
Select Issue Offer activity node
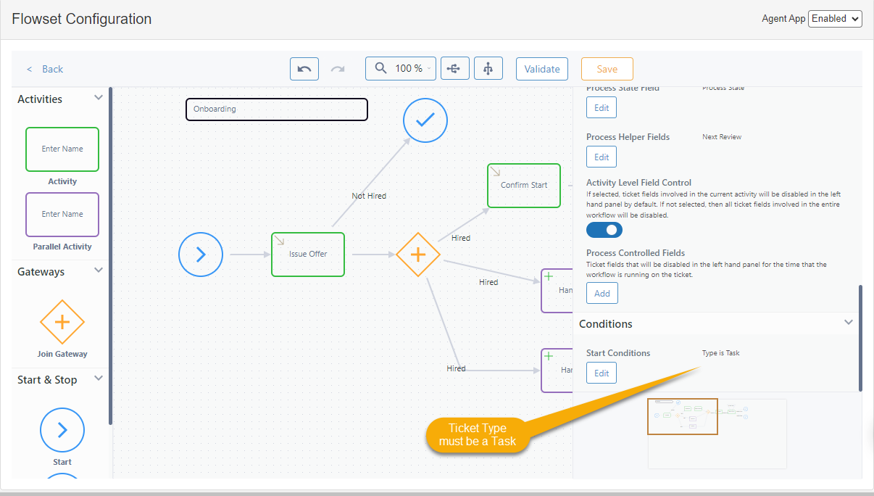308,255
